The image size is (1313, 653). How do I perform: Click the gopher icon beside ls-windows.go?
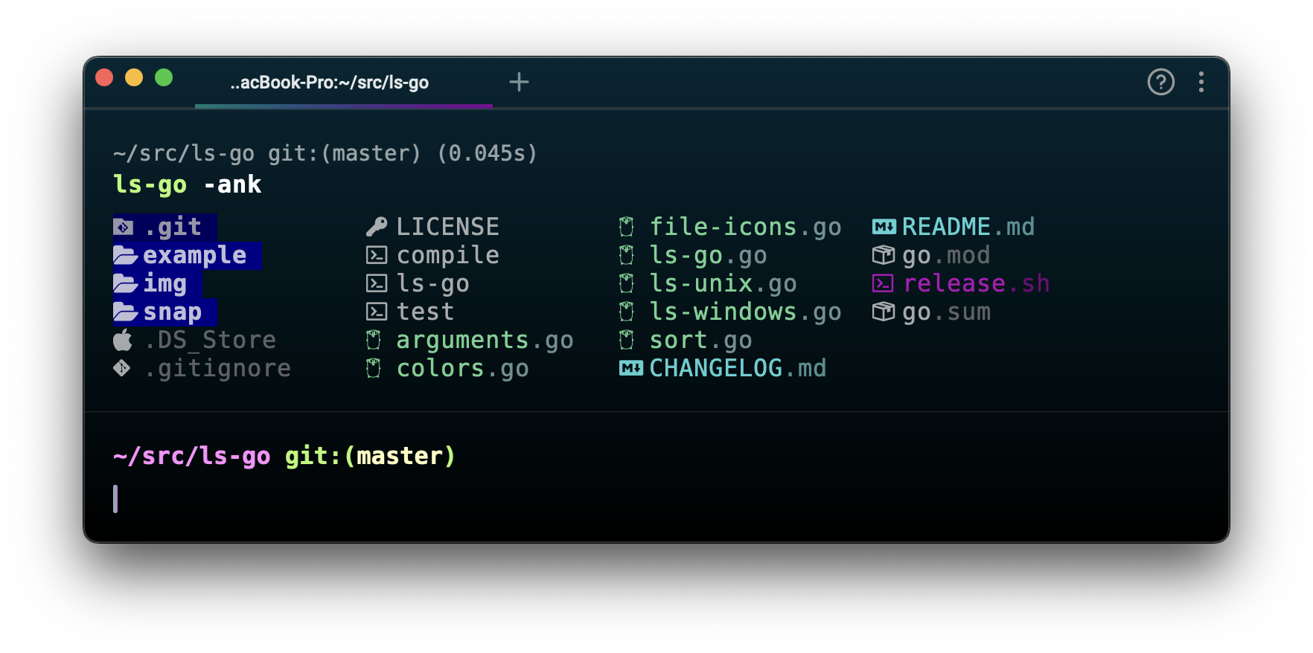(627, 312)
